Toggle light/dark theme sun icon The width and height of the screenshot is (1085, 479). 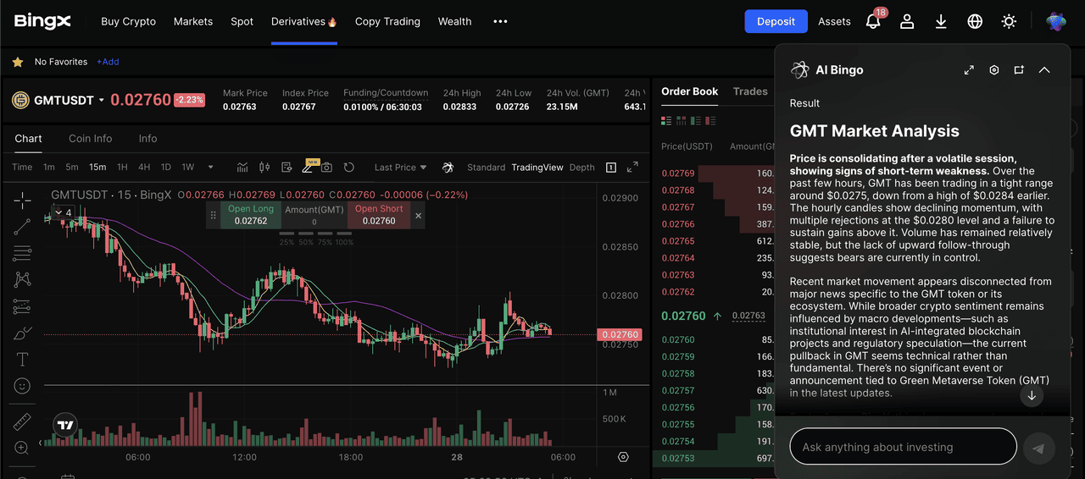1009,22
